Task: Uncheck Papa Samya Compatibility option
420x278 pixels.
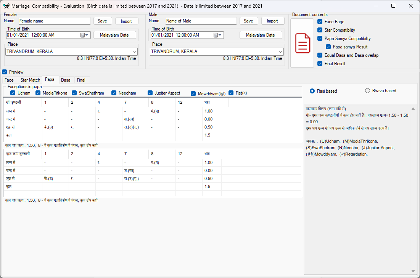Action: pyautogui.click(x=320, y=38)
